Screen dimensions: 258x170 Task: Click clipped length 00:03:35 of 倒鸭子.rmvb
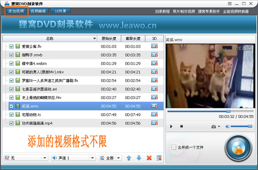click(133, 55)
